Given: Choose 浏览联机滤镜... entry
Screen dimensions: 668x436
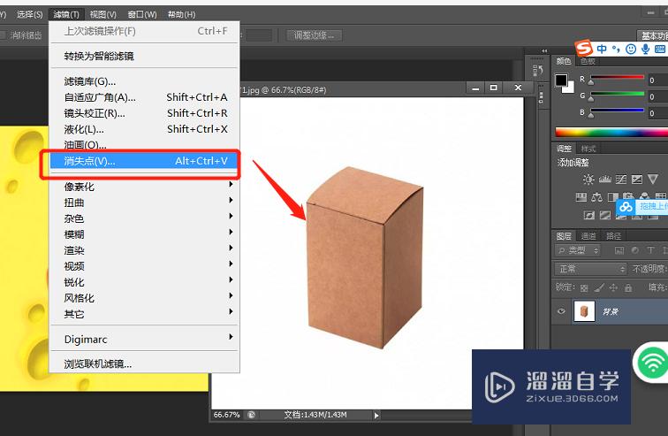Looking at the screenshot, I should click(145, 364).
